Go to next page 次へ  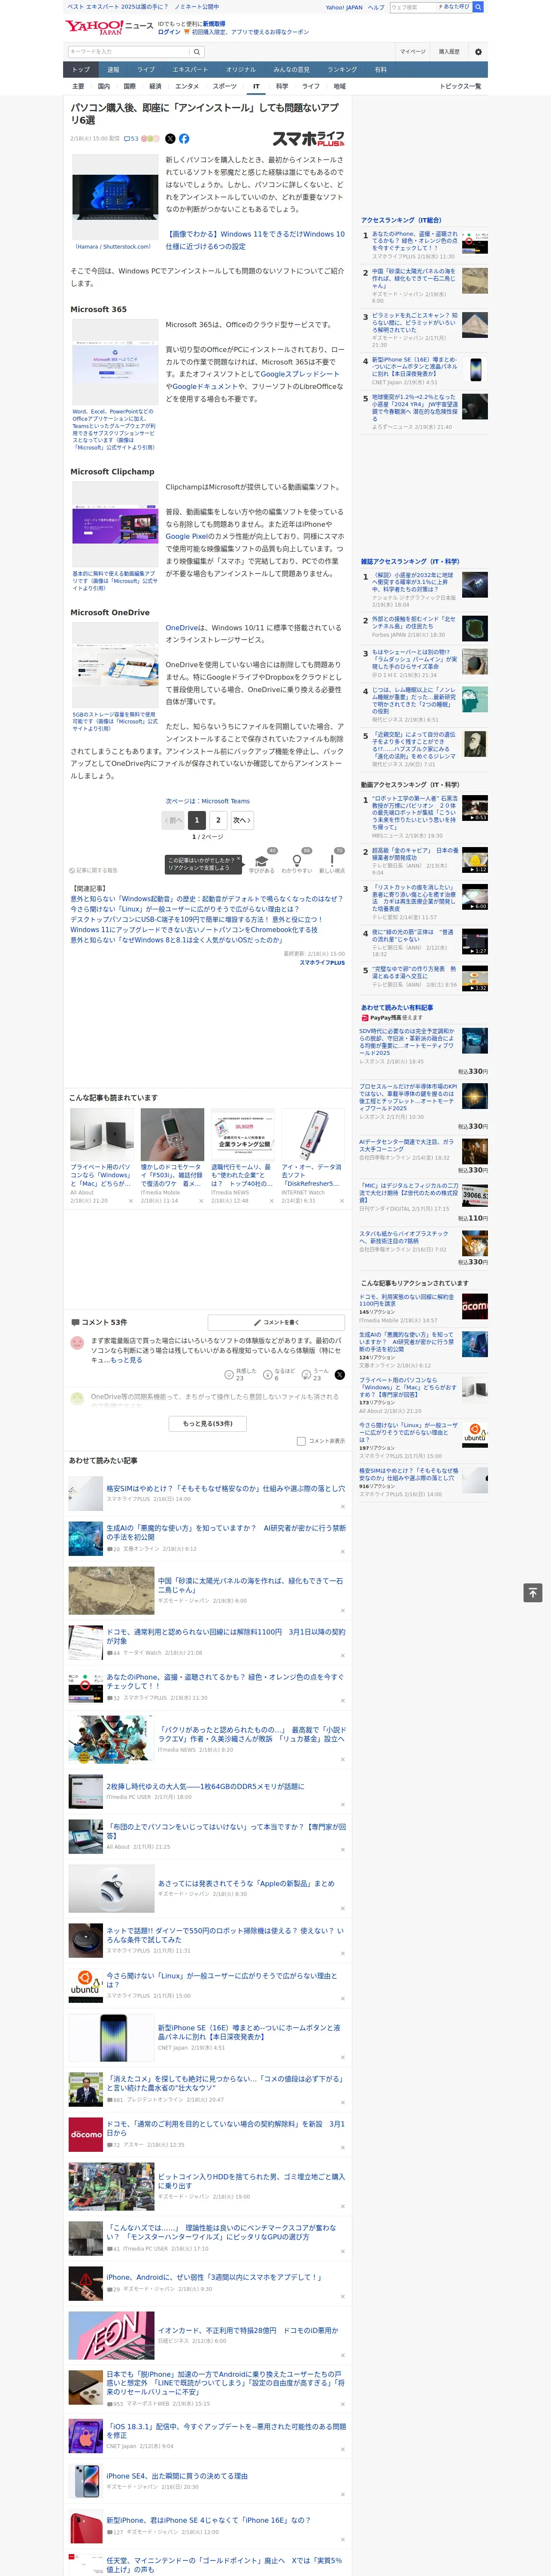click(x=242, y=820)
